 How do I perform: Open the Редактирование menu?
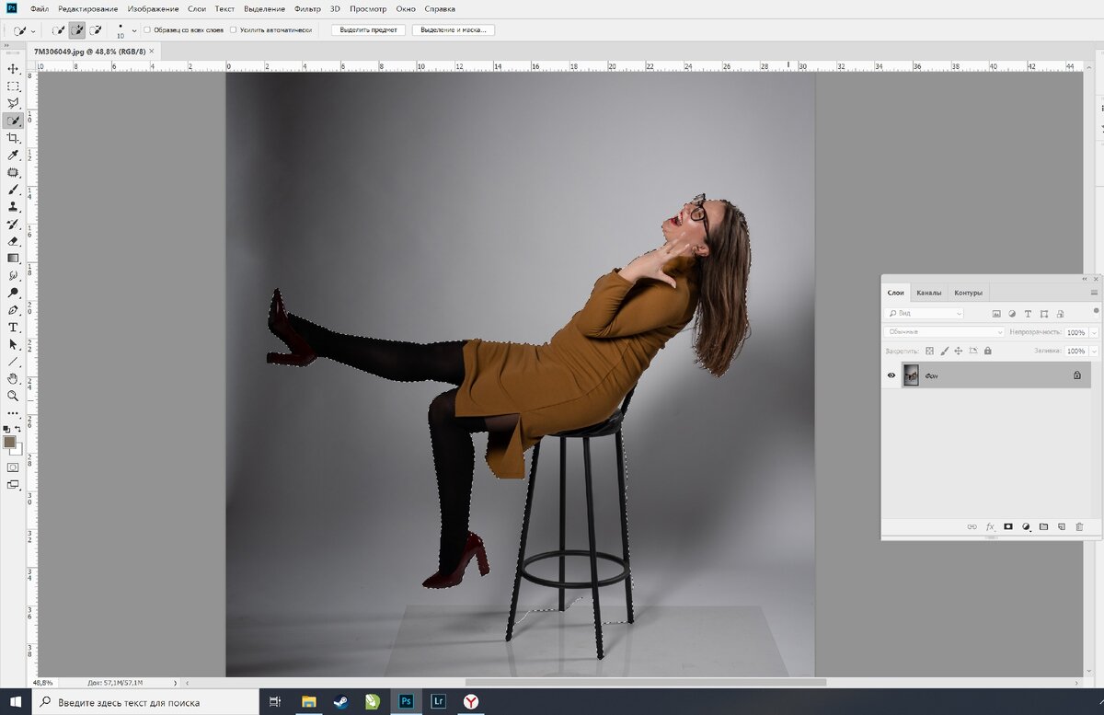point(88,8)
